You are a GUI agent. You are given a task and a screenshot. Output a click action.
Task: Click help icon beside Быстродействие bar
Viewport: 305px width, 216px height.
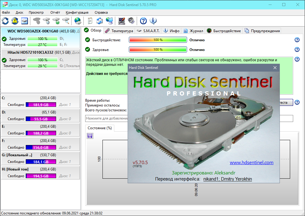coord(297,40)
